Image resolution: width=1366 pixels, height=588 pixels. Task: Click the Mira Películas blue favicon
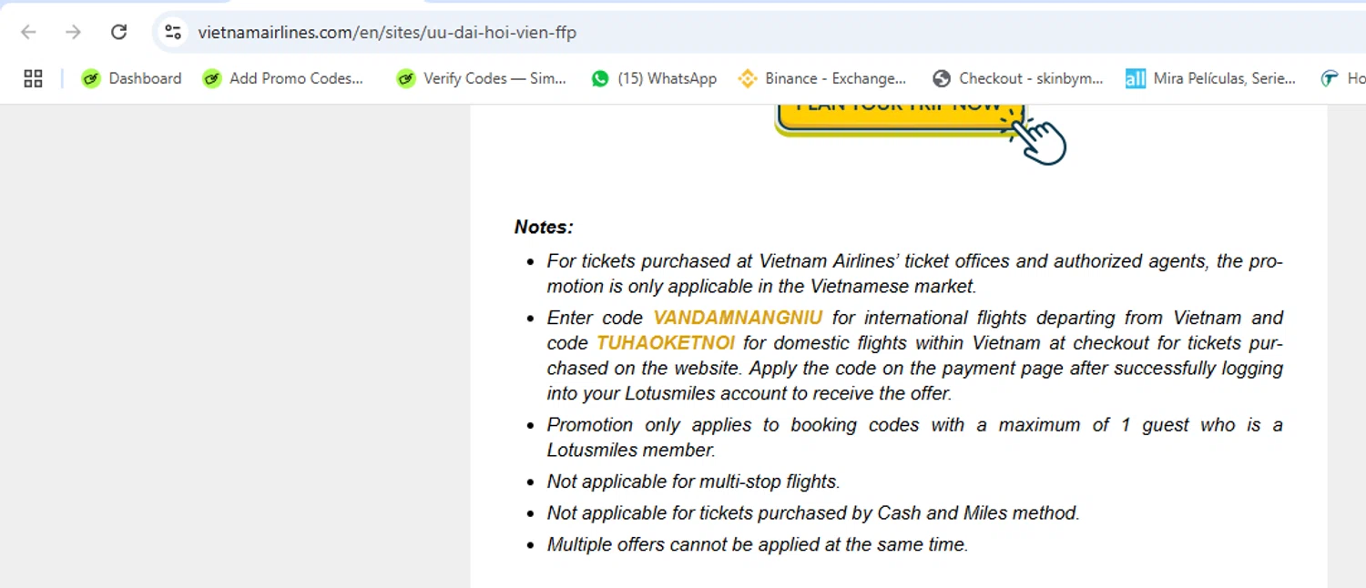[1135, 79]
